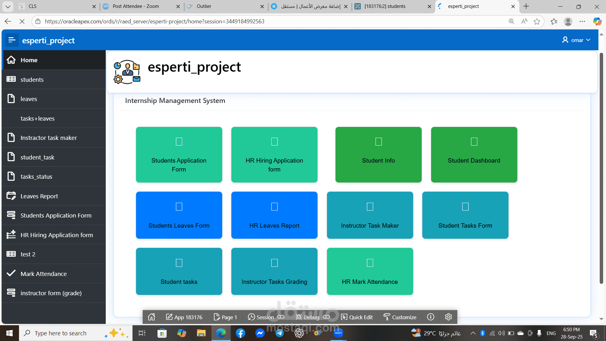Open the browser tab list chevron
Image resolution: width=606 pixels, height=341 pixels.
point(8,6)
